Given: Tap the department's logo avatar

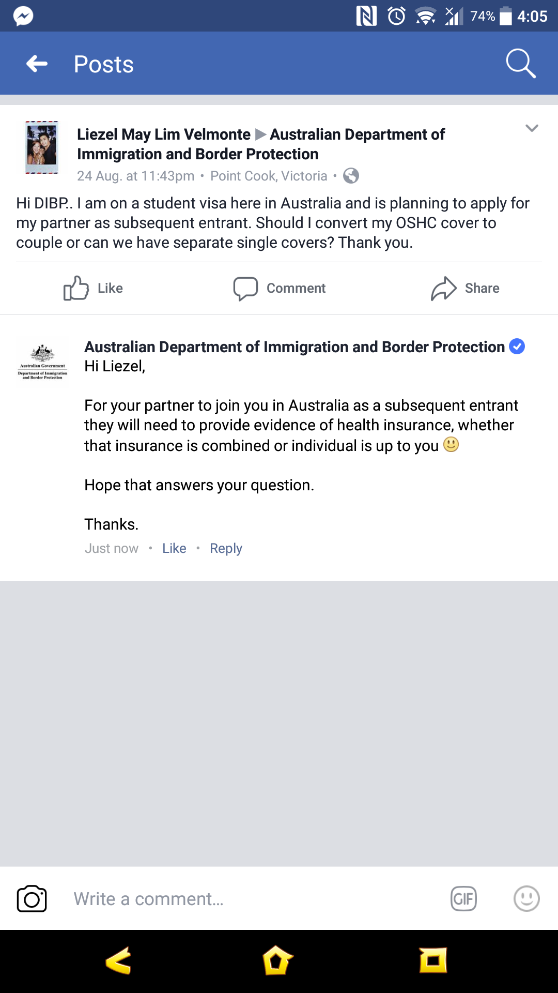Looking at the screenshot, I should [43, 362].
